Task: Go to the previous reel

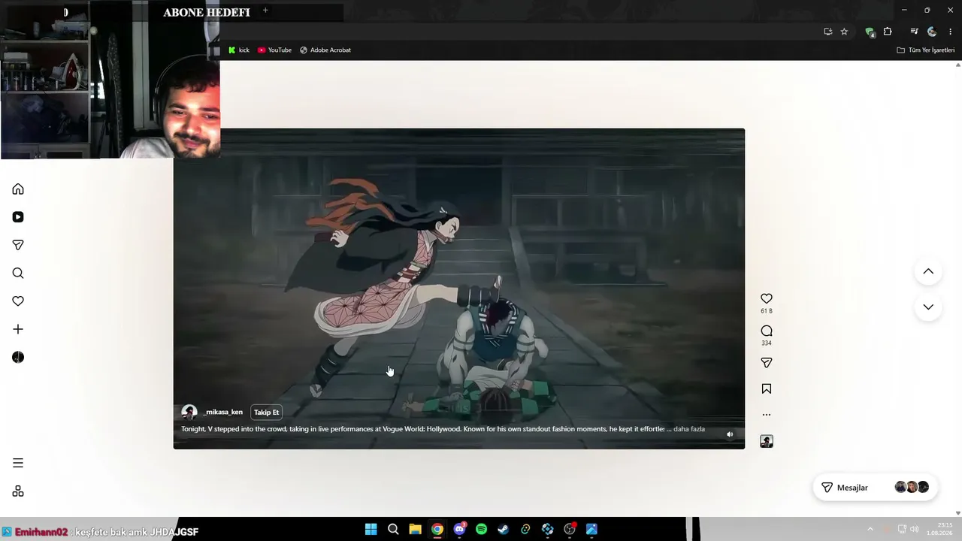Action: tap(928, 271)
